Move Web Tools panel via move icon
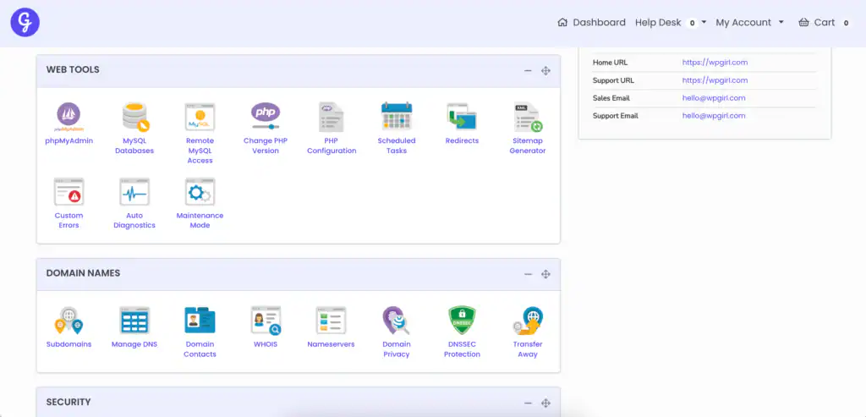 [545, 71]
